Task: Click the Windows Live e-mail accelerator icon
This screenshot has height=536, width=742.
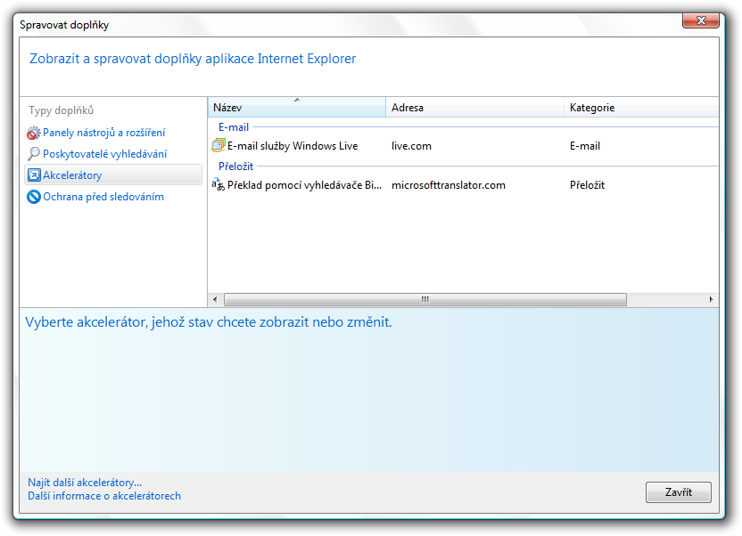Action: (218, 145)
